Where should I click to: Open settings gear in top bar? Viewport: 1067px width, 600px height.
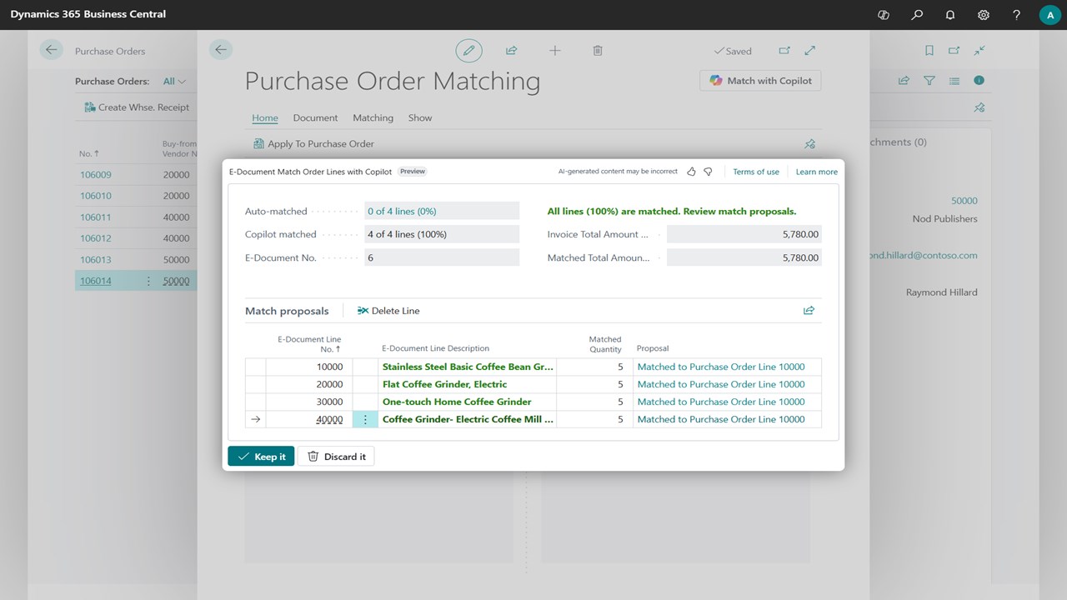[984, 15]
